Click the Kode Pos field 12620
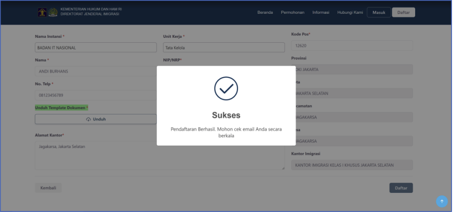454x212 pixels. coord(352,45)
